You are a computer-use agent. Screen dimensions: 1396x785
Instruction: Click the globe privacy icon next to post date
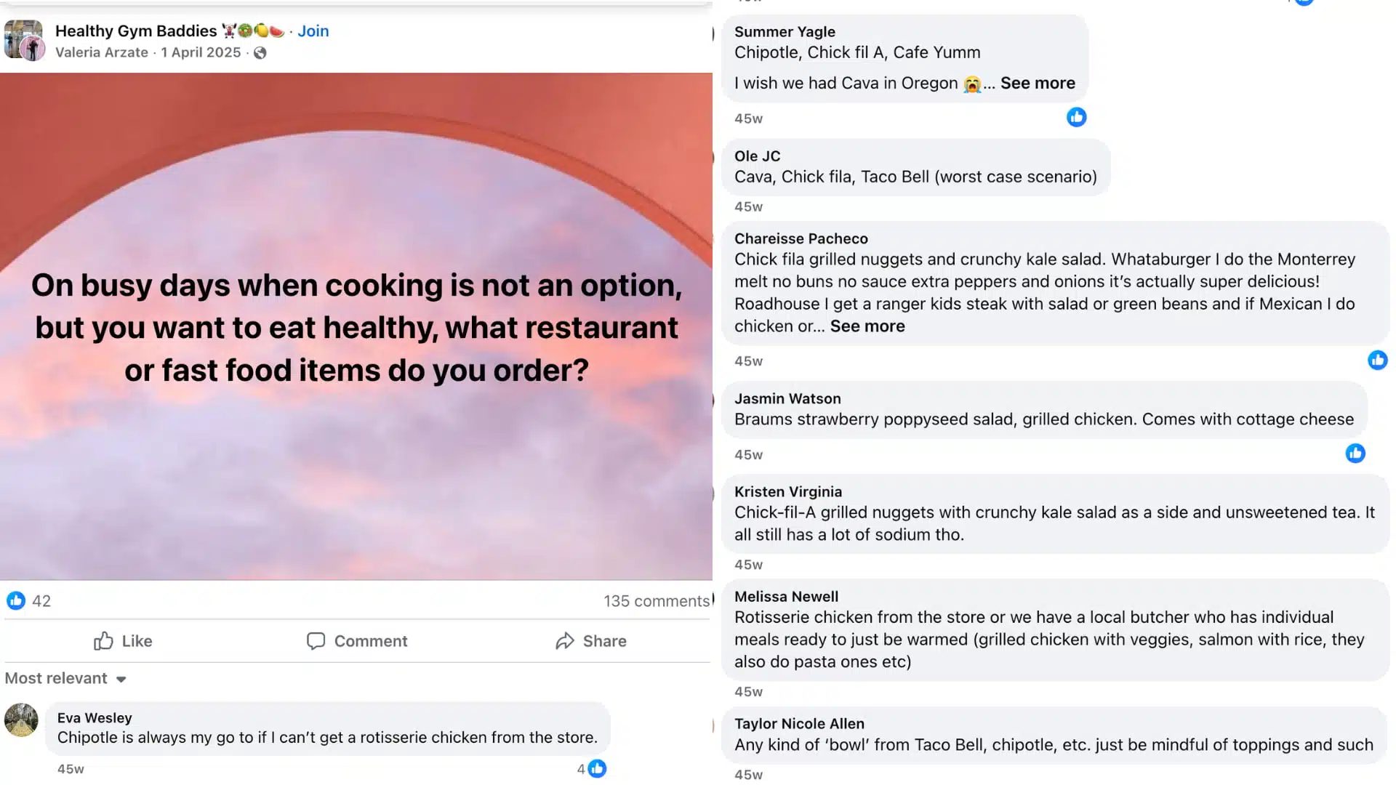pyautogui.click(x=260, y=52)
